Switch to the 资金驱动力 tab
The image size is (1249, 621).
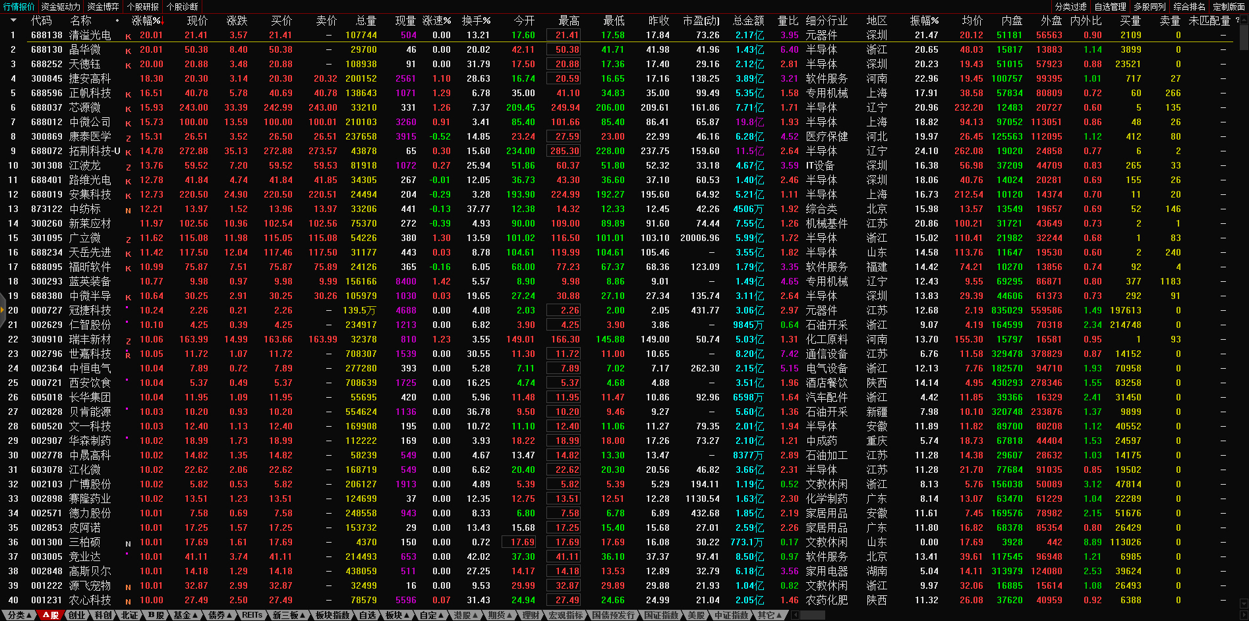(60, 7)
